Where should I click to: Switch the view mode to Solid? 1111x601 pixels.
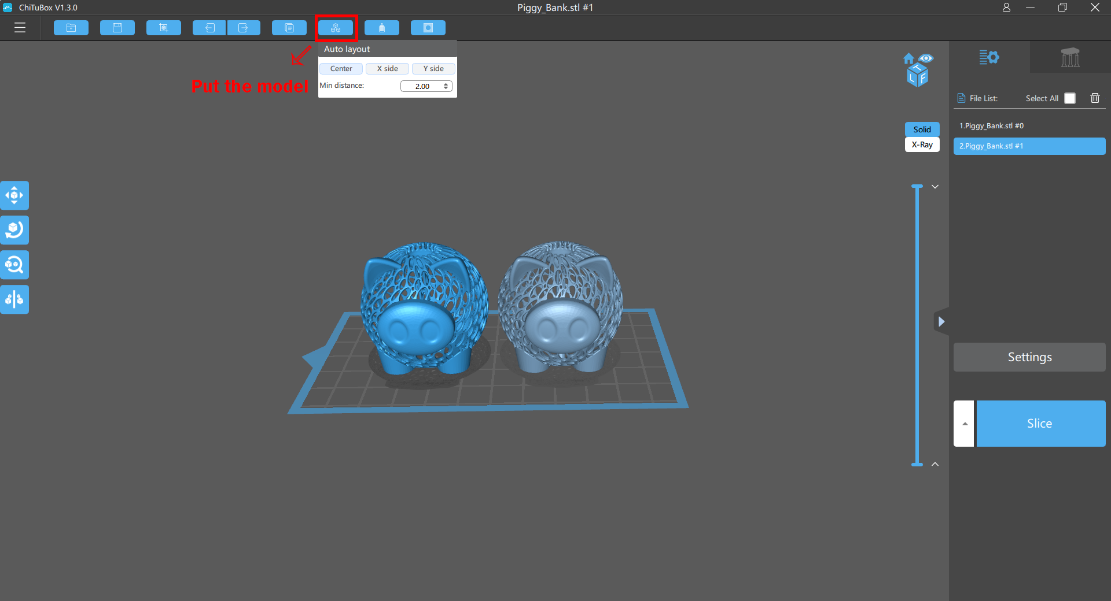pyautogui.click(x=922, y=129)
